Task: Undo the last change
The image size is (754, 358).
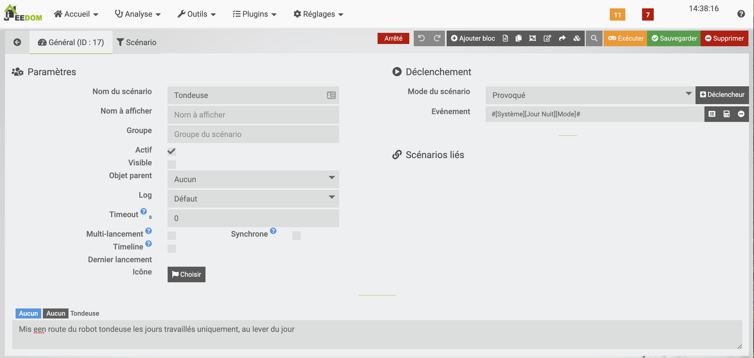Action: pos(421,38)
